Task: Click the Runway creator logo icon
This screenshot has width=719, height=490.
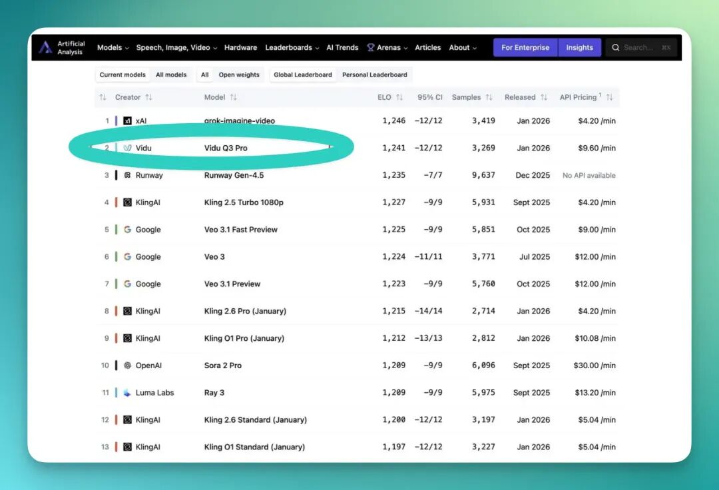Action: [x=127, y=175]
